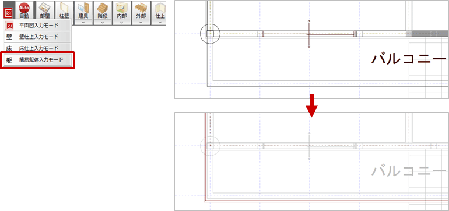Click the バルコニー label in upper drawing
This screenshot has height=211, width=449.
409,59
